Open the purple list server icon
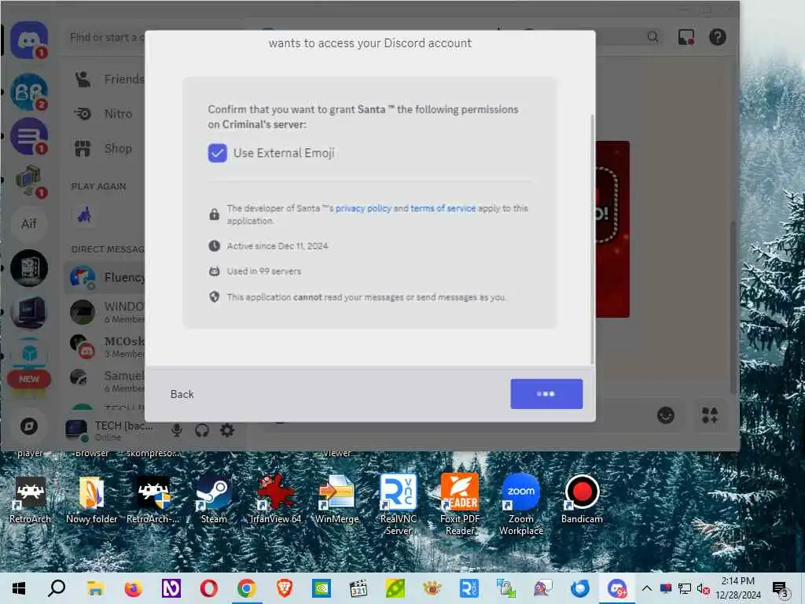The width and height of the screenshot is (805, 604). (29, 136)
